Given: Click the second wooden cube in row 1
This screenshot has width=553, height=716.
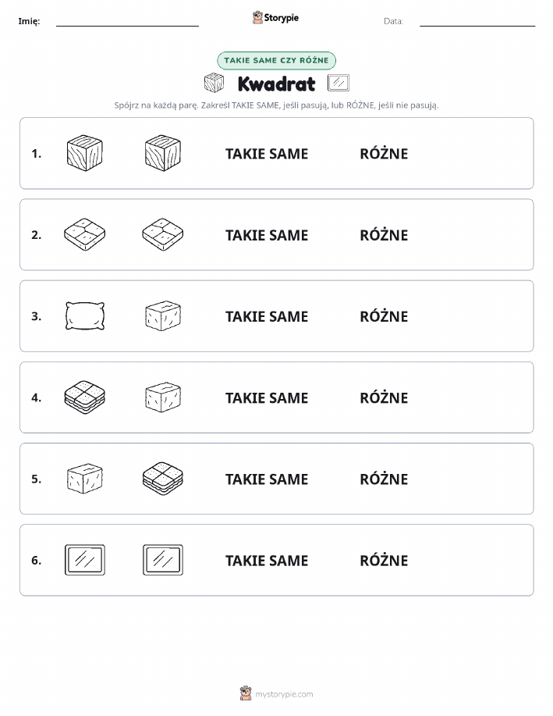Looking at the screenshot, I should click(x=163, y=153).
